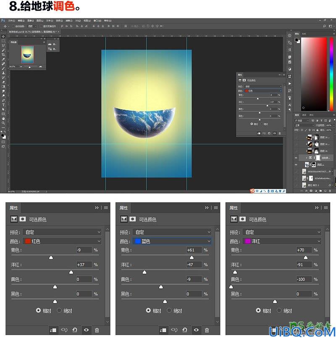The height and width of the screenshot is (338, 336).
Task: Select the Hand tool
Action: point(3,119)
